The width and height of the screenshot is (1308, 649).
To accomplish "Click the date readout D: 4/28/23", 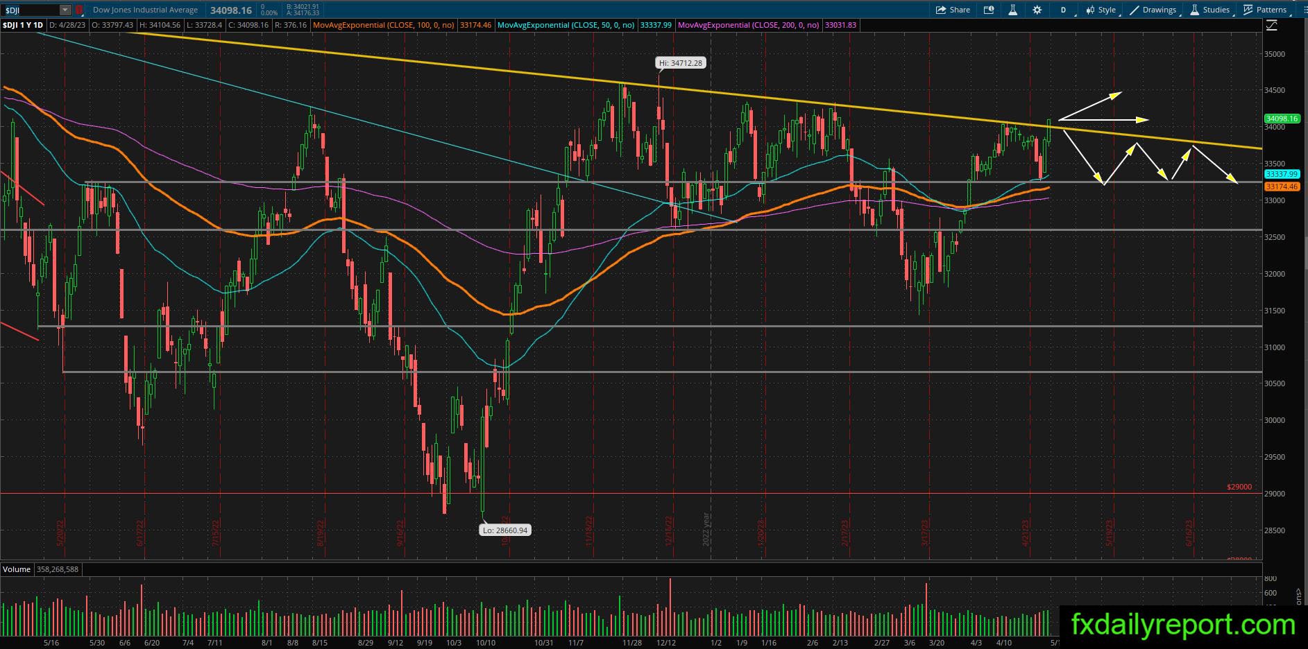I will 67,25.
